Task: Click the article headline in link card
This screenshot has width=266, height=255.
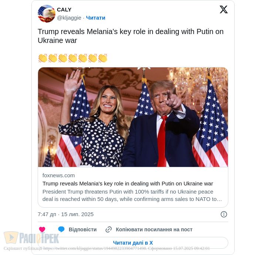Action: coord(127,184)
